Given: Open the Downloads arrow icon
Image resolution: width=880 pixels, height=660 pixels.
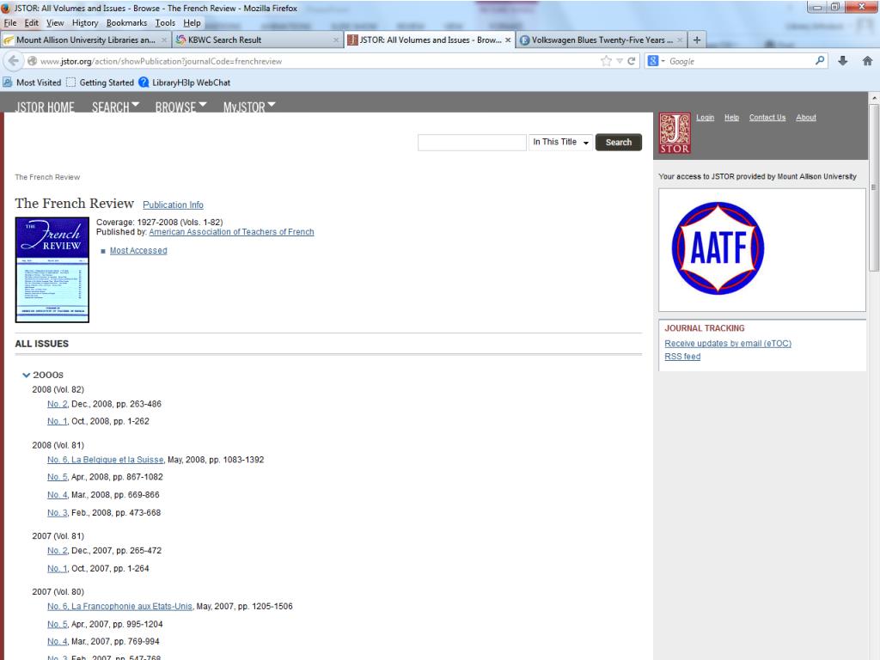Looking at the screenshot, I should (842, 61).
